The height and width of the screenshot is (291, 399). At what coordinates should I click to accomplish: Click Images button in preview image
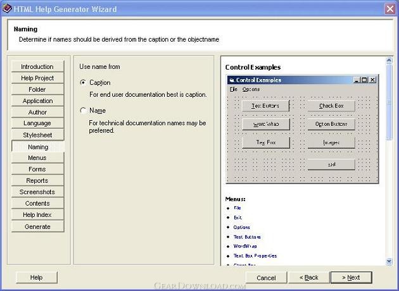pyautogui.click(x=331, y=142)
